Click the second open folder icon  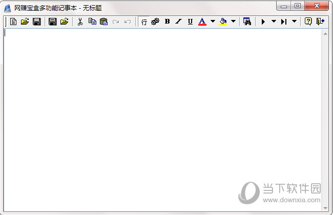tap(65, 21)
